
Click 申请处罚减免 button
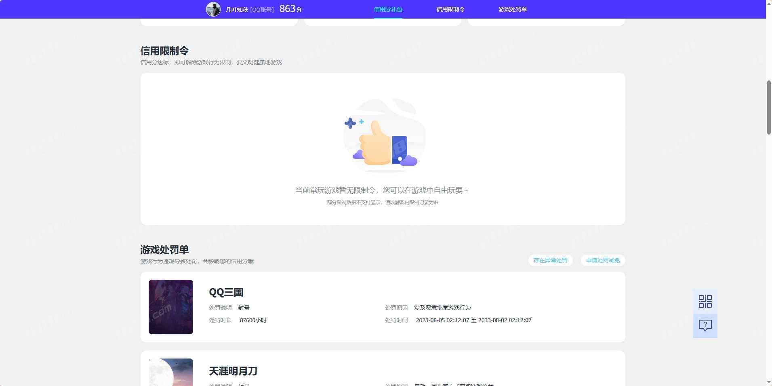point(603,260)
